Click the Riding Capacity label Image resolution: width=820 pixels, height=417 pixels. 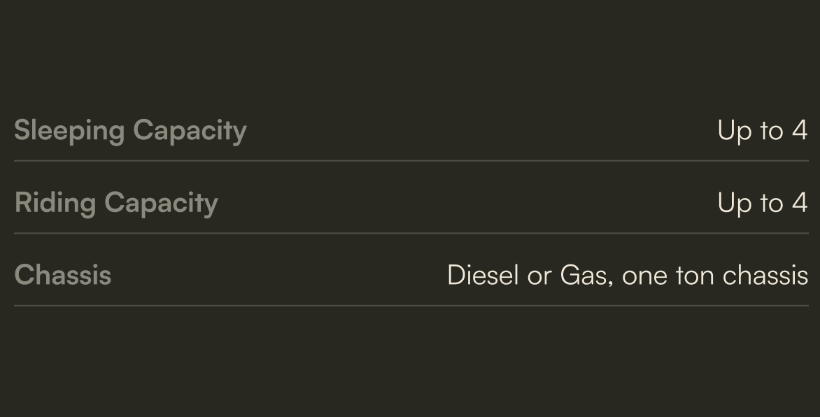(116, 203)
